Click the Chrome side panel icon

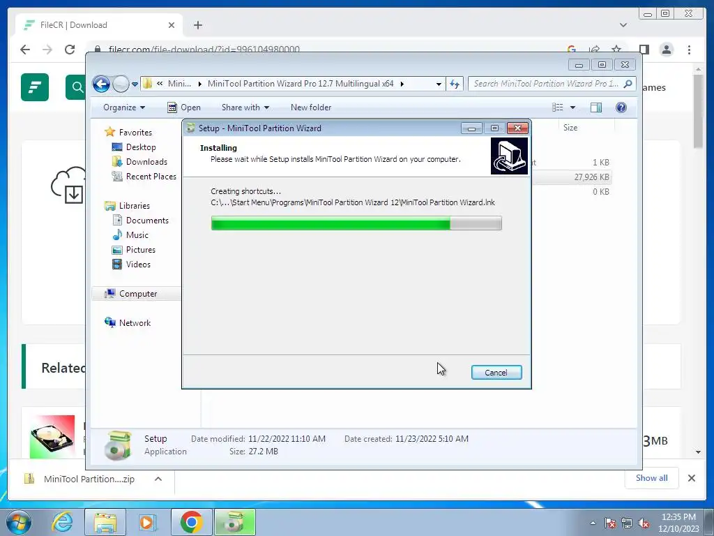pyautogui.click(x=644, y=50)
